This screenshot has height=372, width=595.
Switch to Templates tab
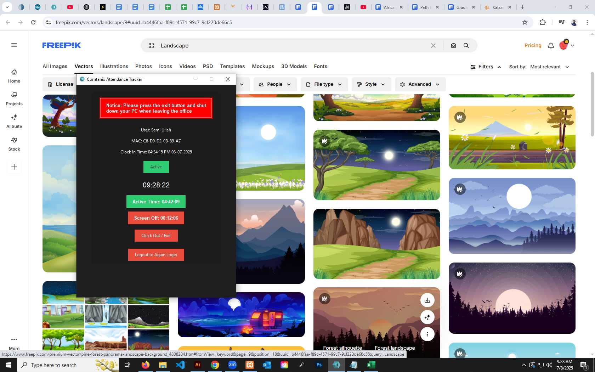[232, 66]
